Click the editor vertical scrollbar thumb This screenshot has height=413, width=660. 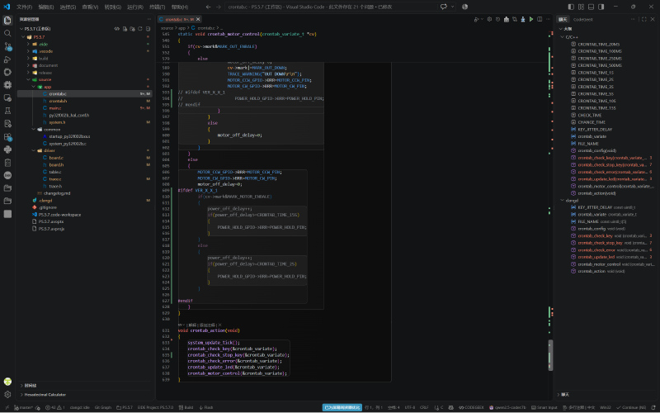pyautogui.click(x=550, y=355)
